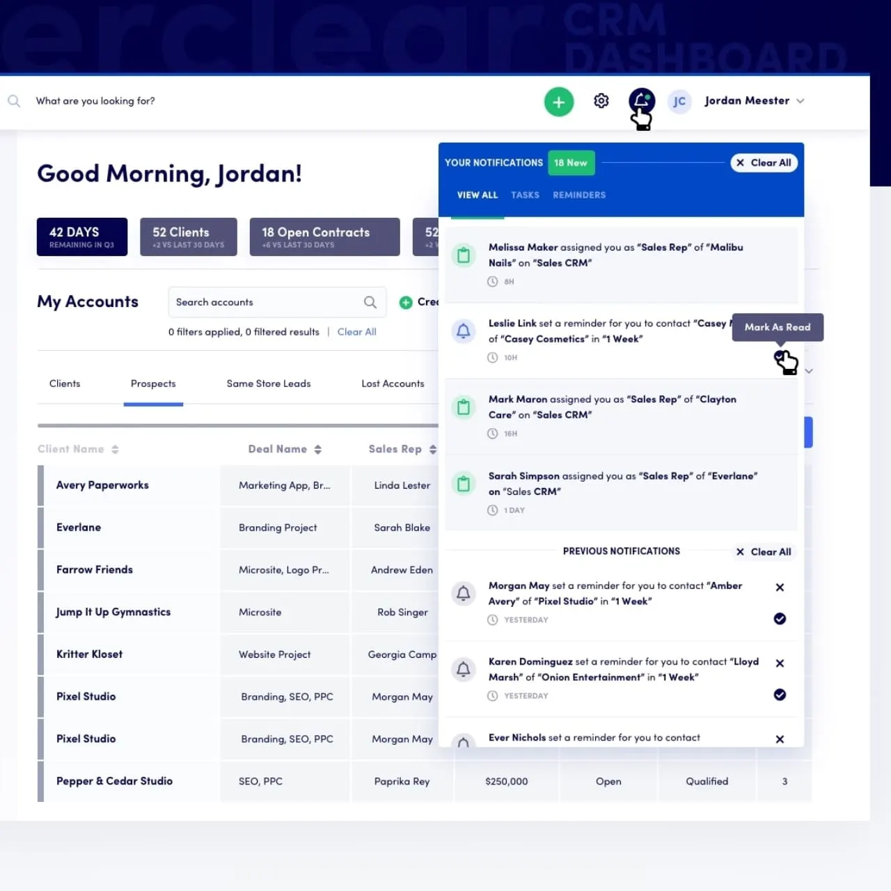Click the notifications bell icon in the header

pos(641,101)
